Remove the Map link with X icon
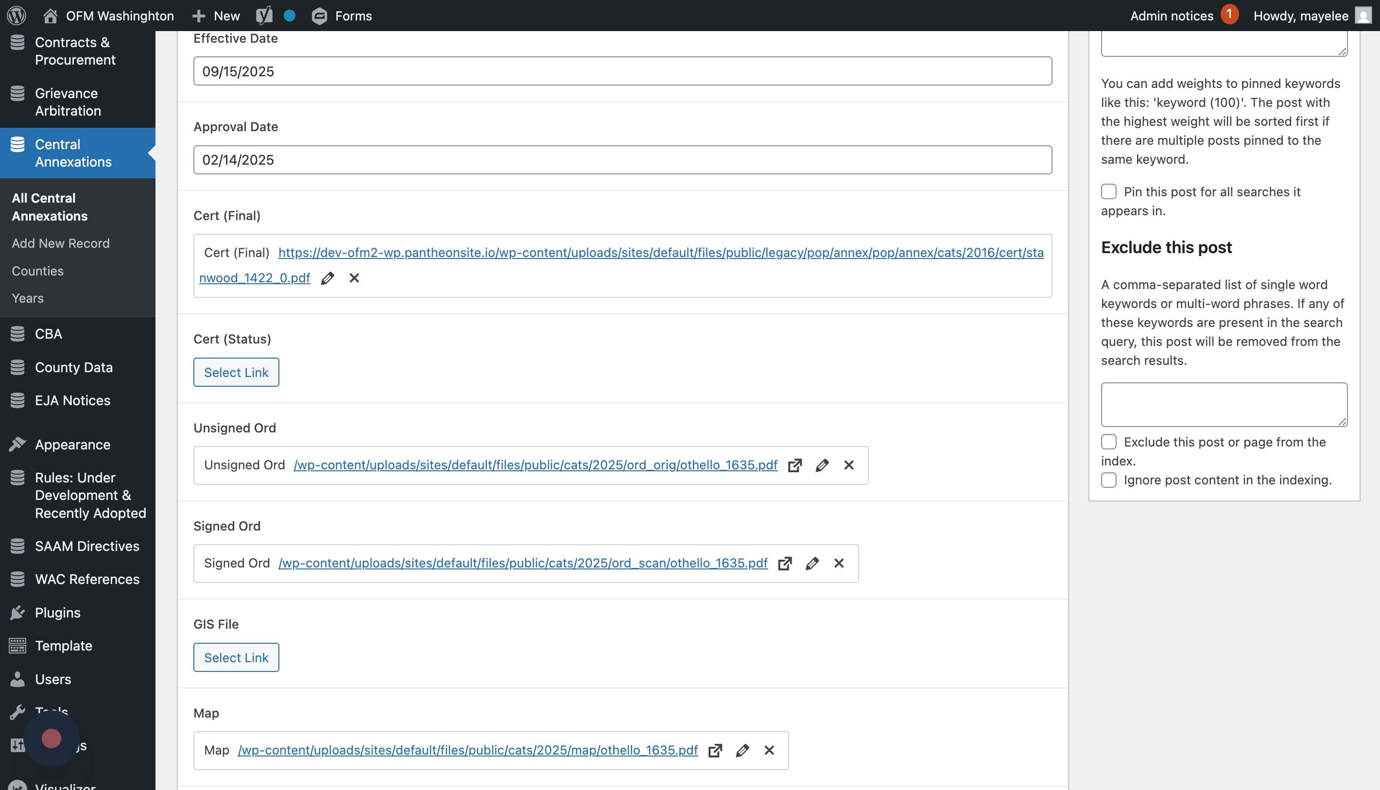 (x=769, y=750)
